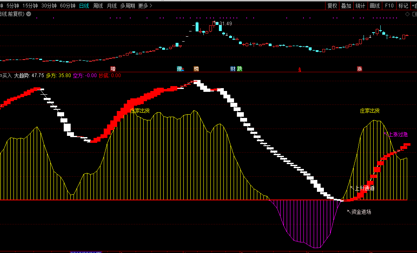The height and width of the screenshot is (253, 417).
Task: Click the 31.49 price high label
Action: pos(225,24)
